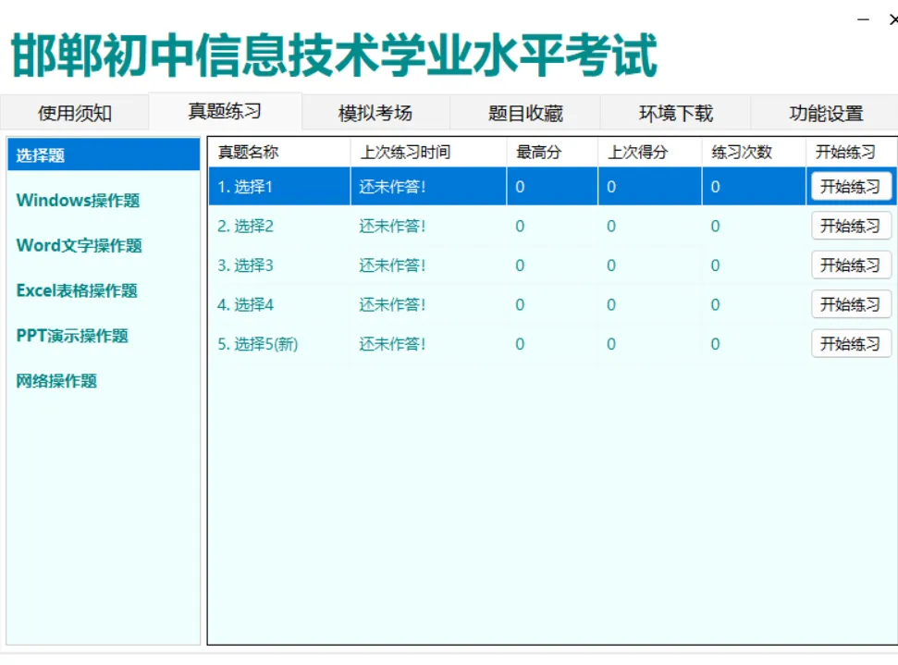Switch to the 模拟考场 tab
The width and height of the screenshot is (898, 665).
(x=375, y=112)
